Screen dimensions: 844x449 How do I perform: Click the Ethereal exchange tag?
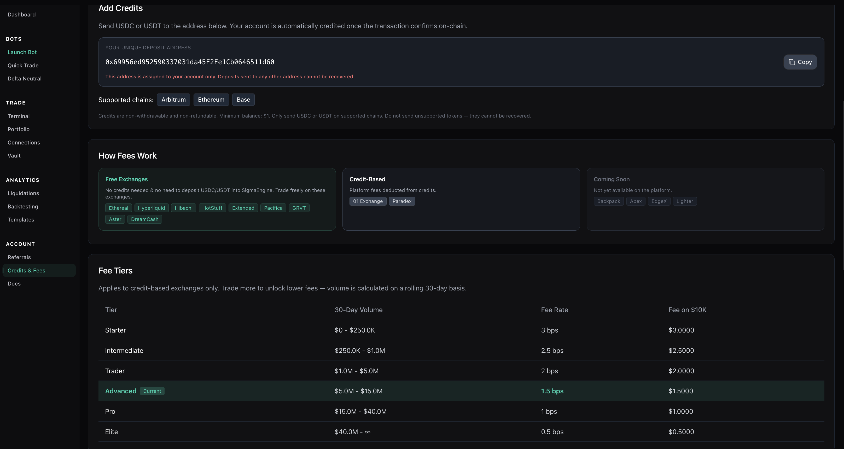pyautogui.click(x=119, y=208)
